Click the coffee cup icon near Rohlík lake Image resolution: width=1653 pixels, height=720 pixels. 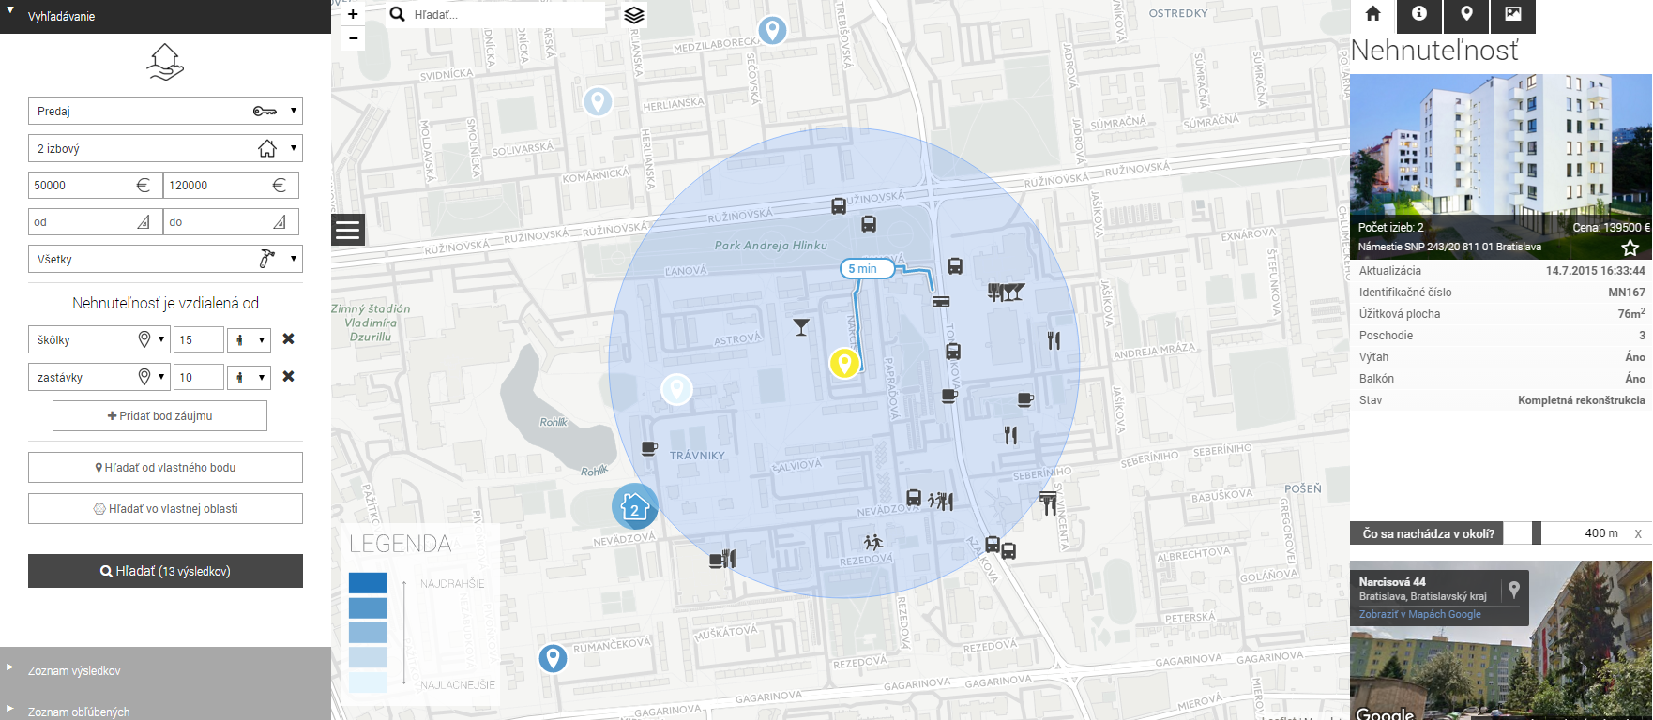coord(649,448)
